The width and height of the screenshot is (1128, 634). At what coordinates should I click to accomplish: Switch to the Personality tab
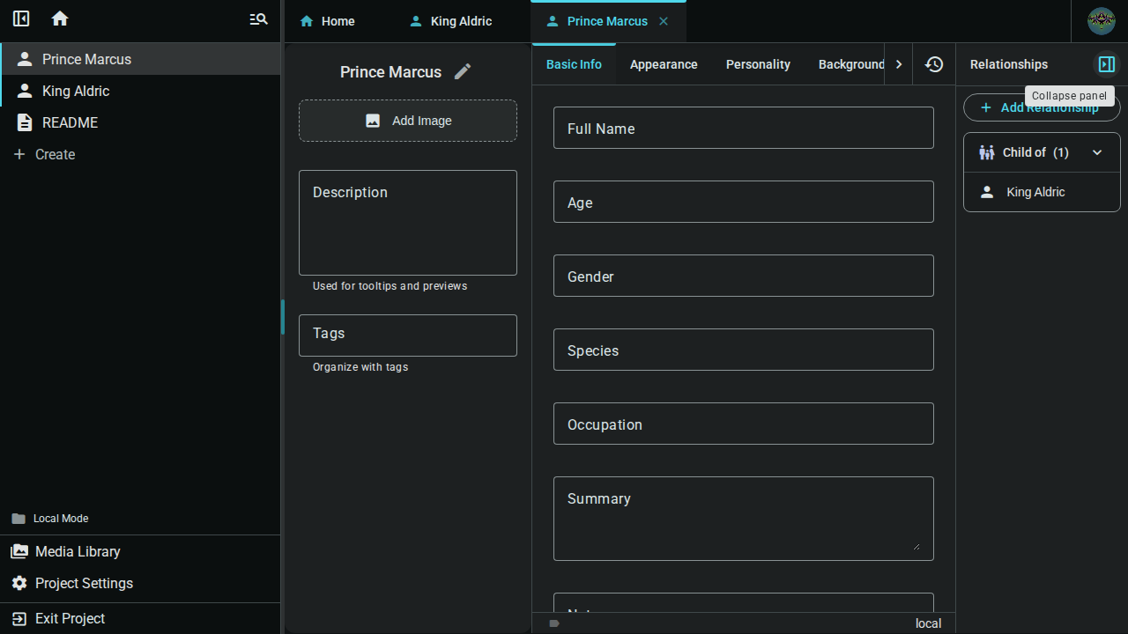758,64
